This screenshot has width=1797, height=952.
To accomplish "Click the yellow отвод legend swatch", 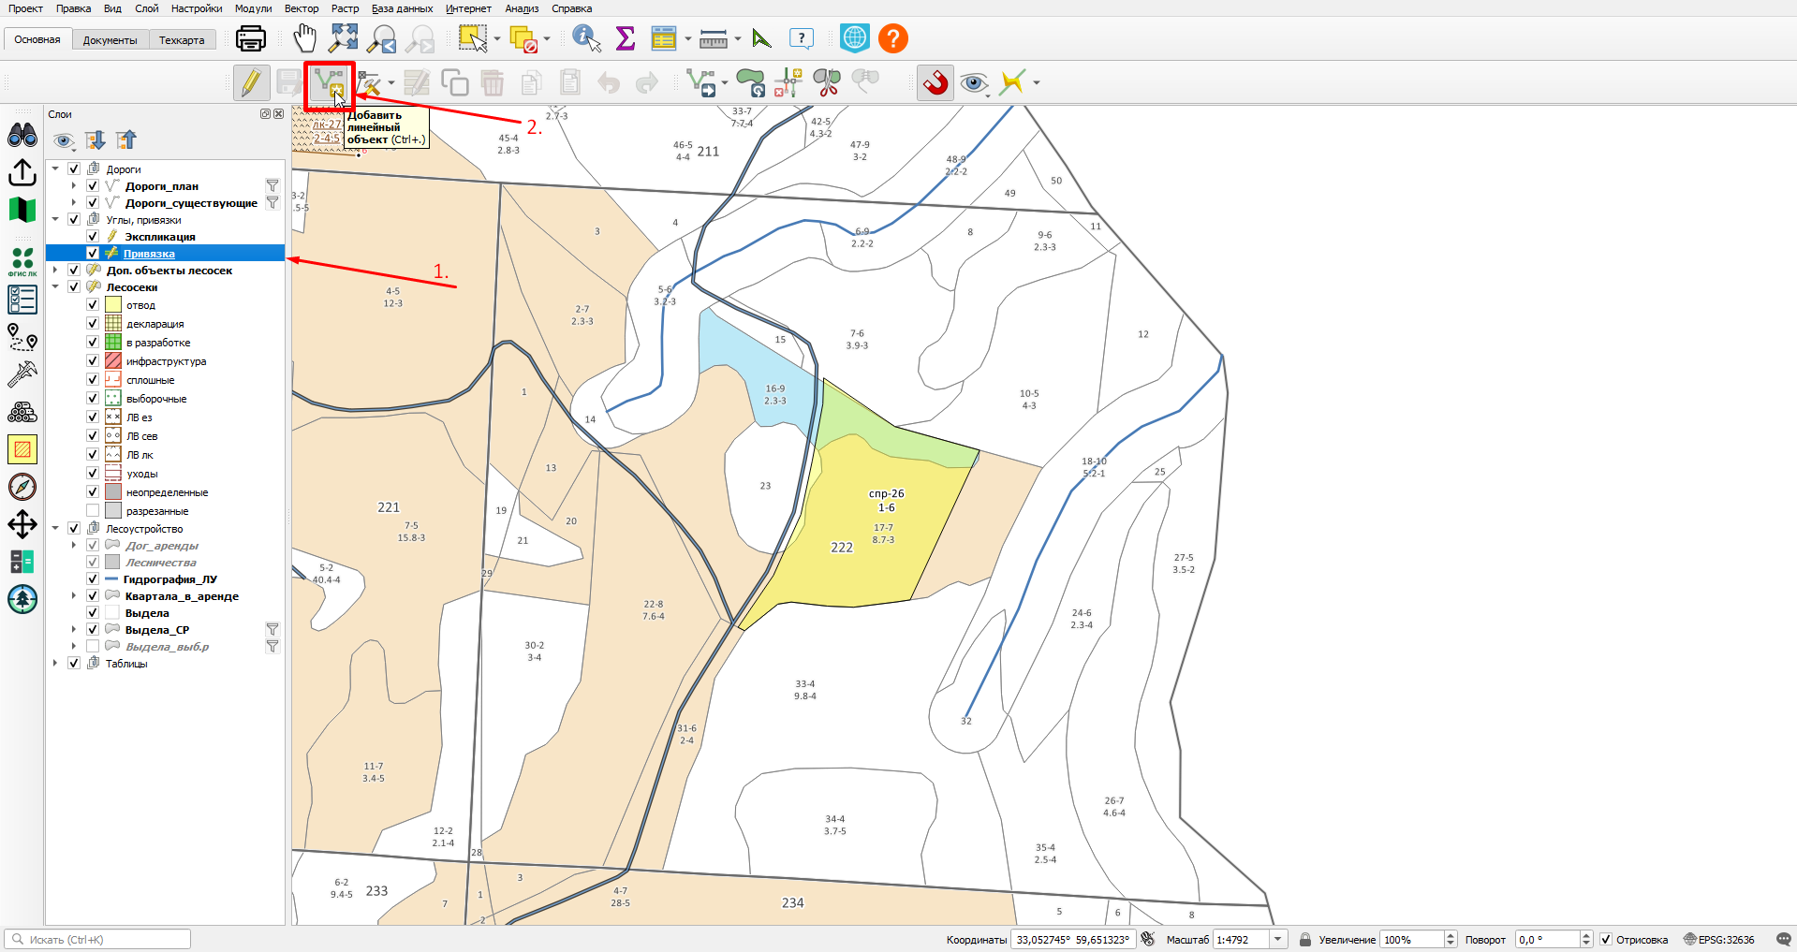I will 113,305.
